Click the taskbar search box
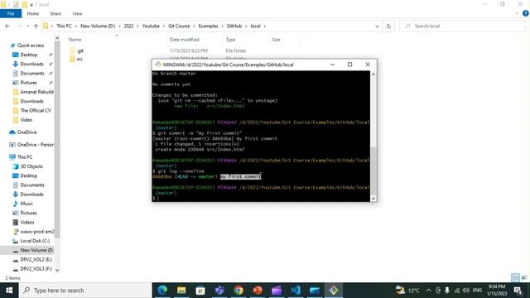This screenshot has width=530, height=298. 85,291
